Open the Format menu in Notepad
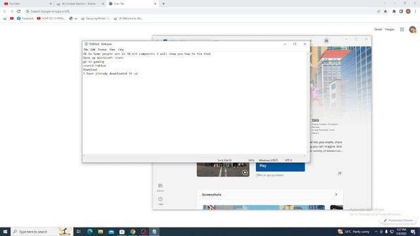The width and height of the screenshot is (420, 236). point(102,50)
